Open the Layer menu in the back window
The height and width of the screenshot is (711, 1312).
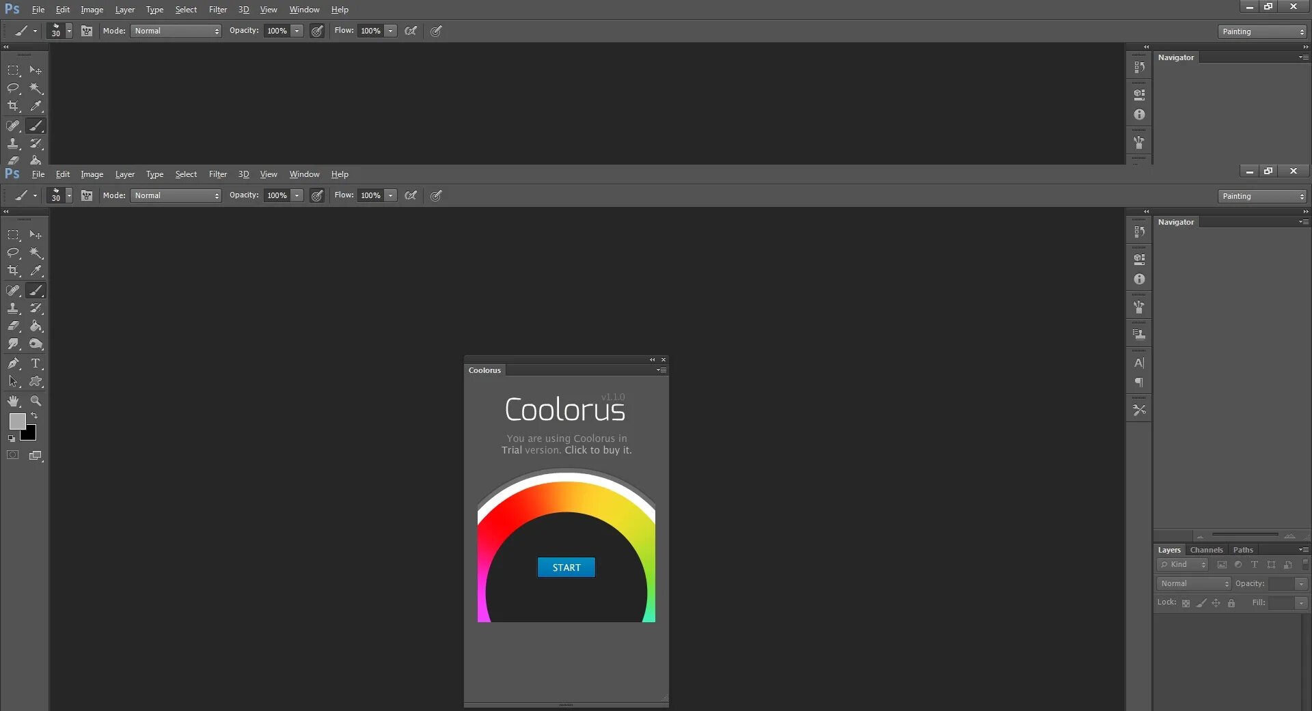point(124,10)
